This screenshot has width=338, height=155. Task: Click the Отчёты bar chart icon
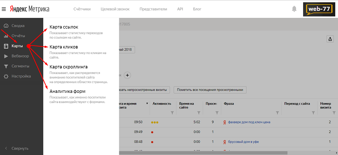pos(6,36)
